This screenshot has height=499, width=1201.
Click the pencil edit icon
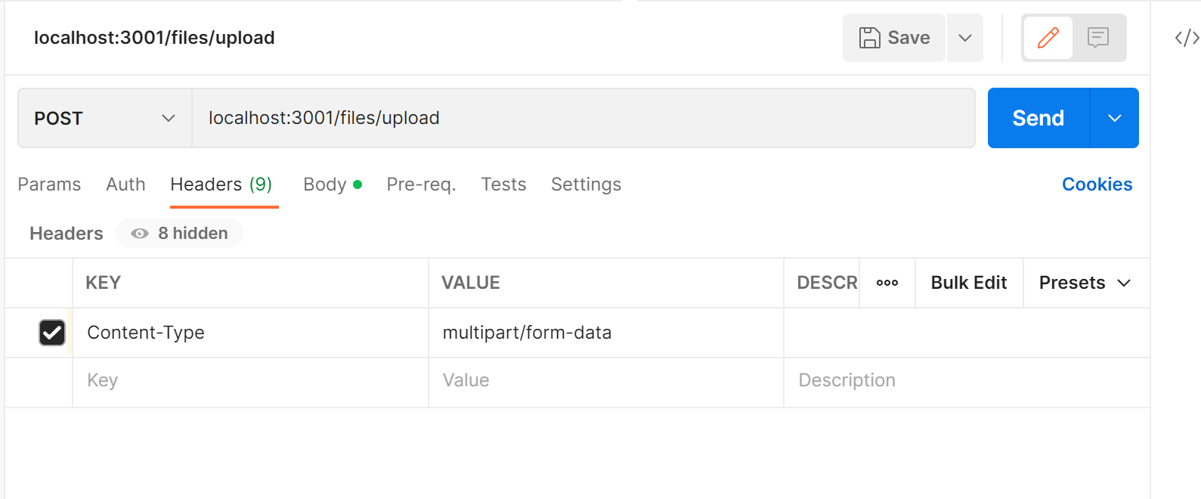click(1048, 38)
